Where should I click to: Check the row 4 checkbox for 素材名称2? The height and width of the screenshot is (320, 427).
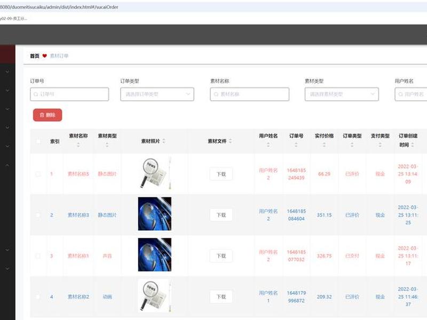click(38, 297)
